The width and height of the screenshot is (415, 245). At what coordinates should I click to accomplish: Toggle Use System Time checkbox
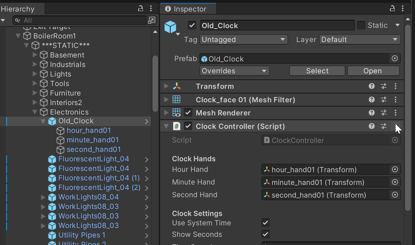point(265,222)
